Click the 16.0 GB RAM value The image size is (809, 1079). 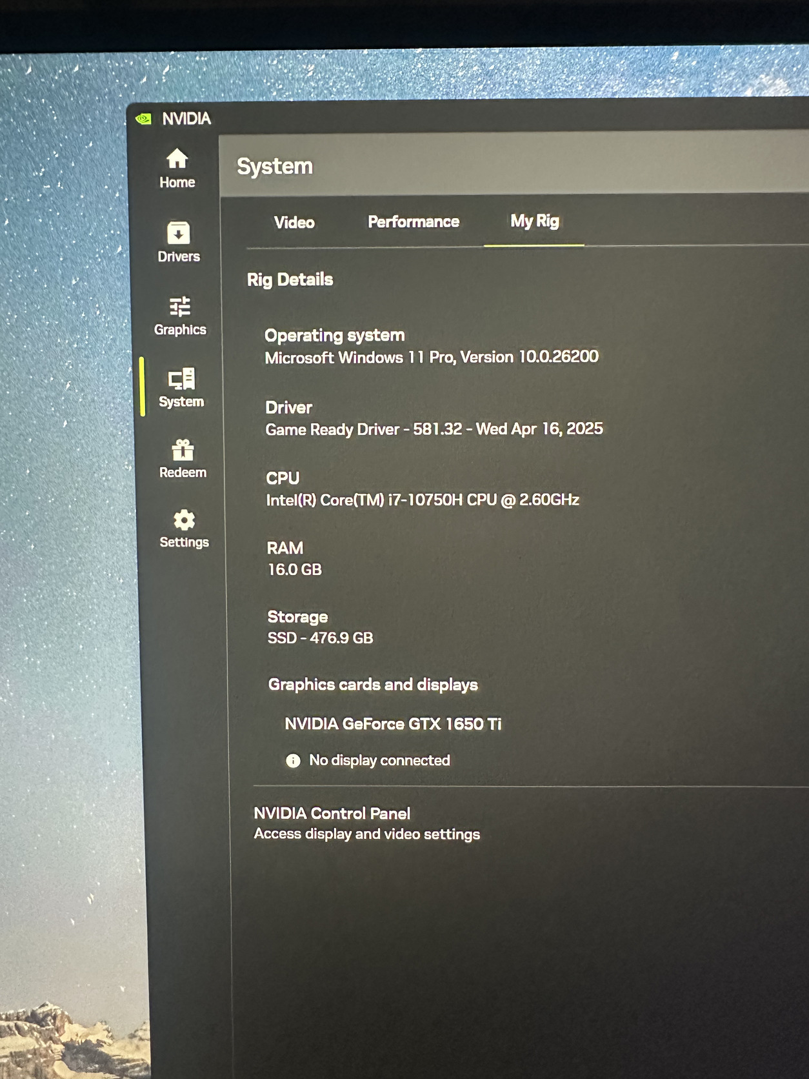pos(295,570)
